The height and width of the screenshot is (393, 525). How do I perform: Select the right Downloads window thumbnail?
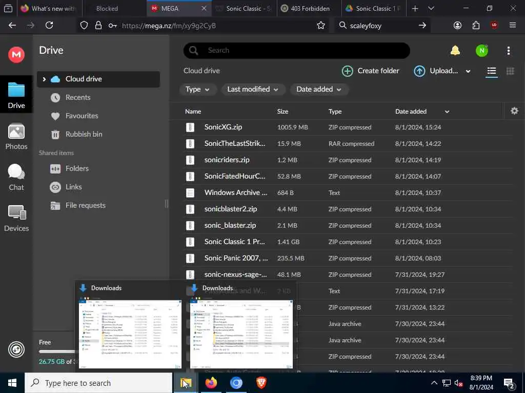tap(241, 334)
